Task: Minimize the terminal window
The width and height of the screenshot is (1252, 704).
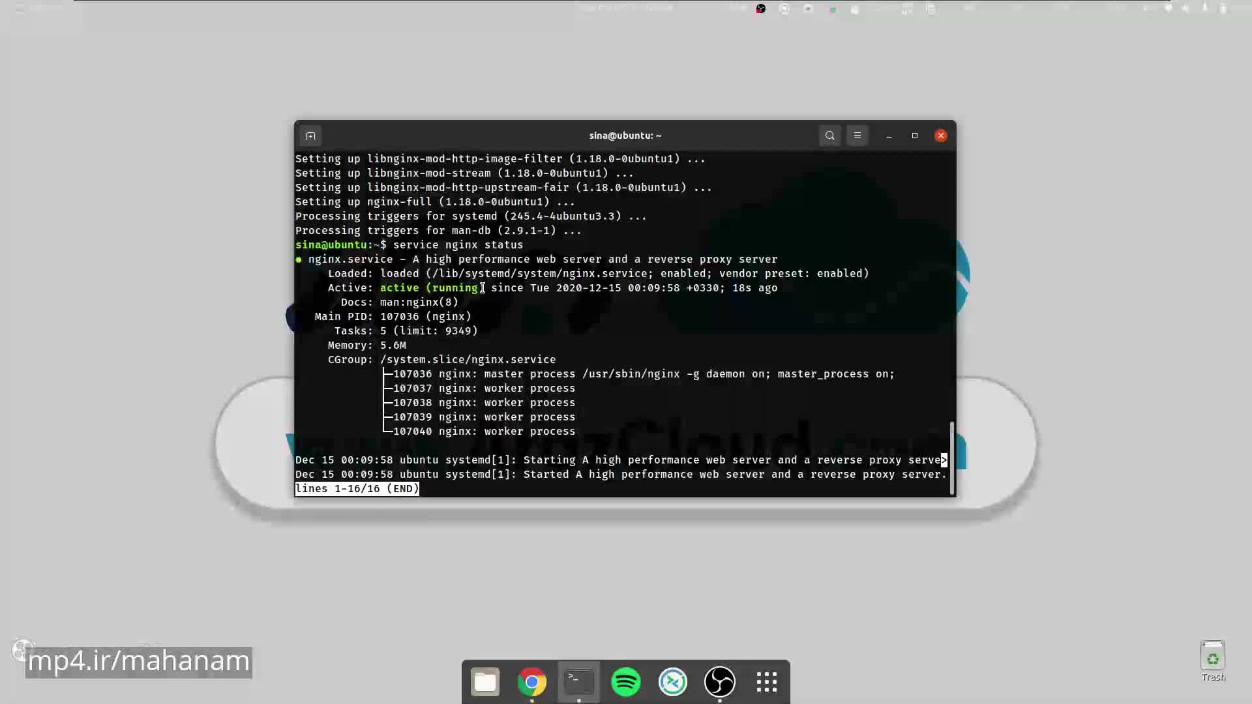Action: [x=889, y=136]
